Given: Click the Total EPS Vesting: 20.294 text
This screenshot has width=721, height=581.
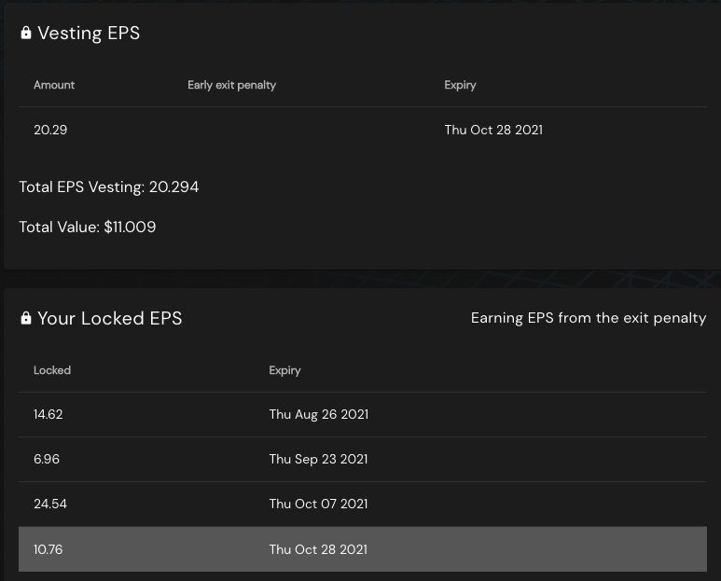Looking at the screenshot, I should point(108,187).
